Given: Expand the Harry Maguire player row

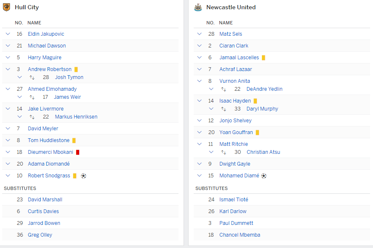Looking at the screenshot, I should coord(8,58).
